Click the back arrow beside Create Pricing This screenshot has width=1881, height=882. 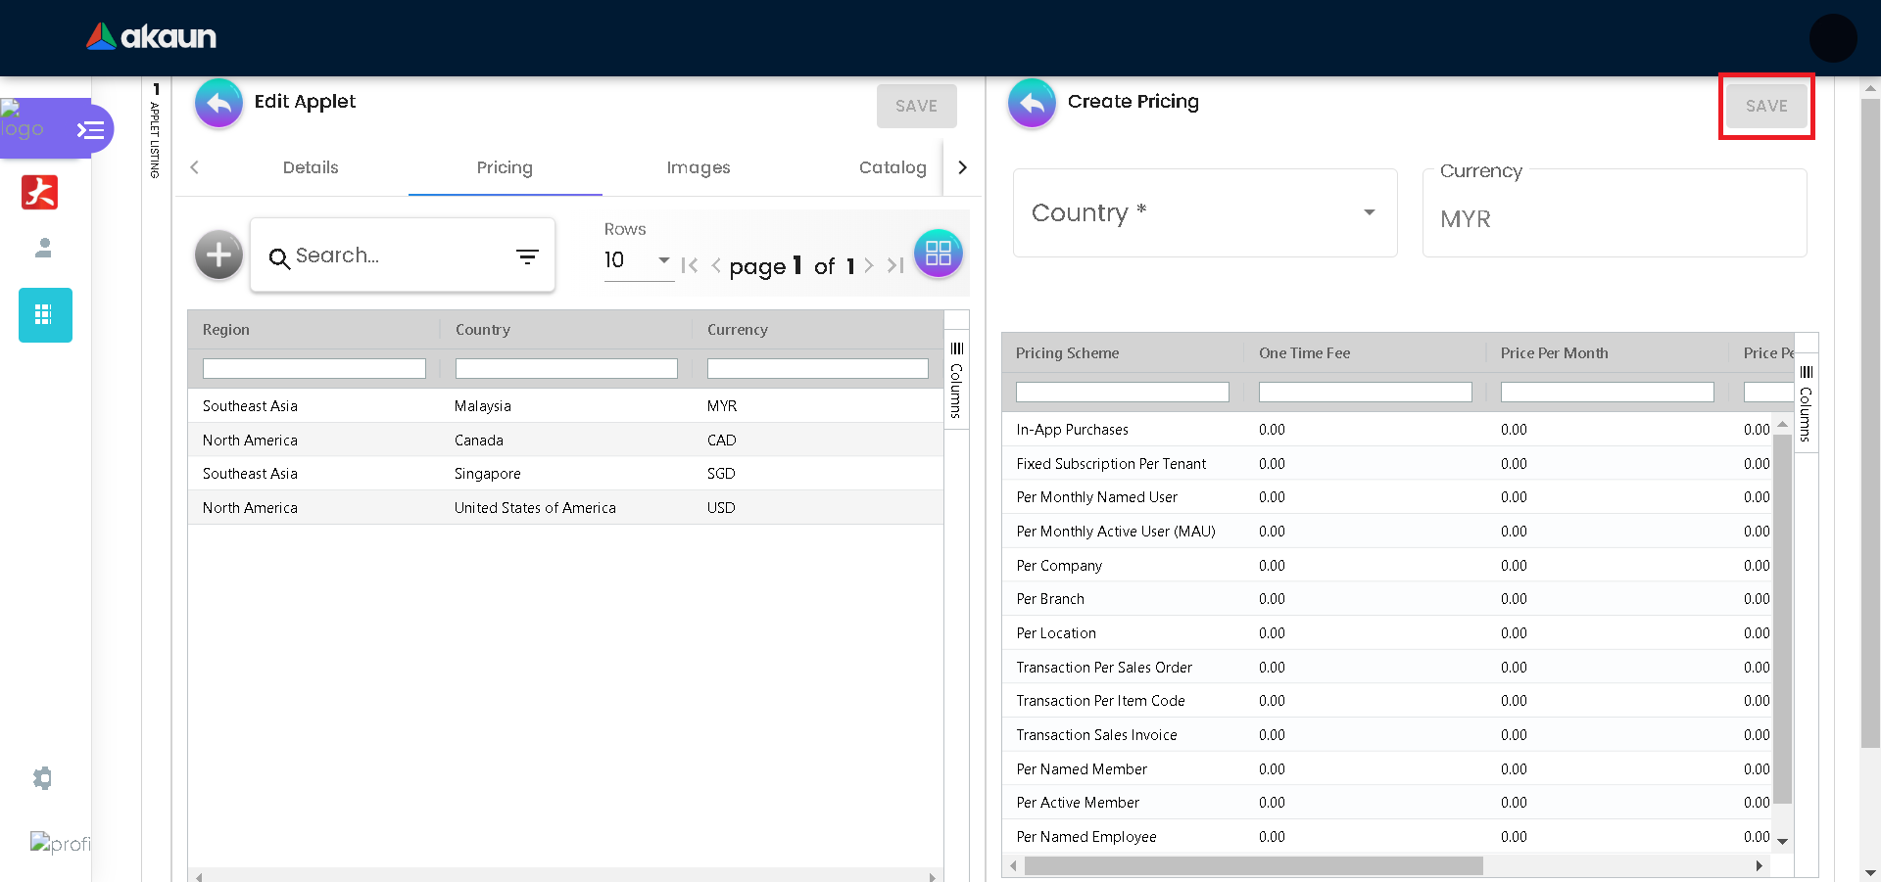[1032, 104]
